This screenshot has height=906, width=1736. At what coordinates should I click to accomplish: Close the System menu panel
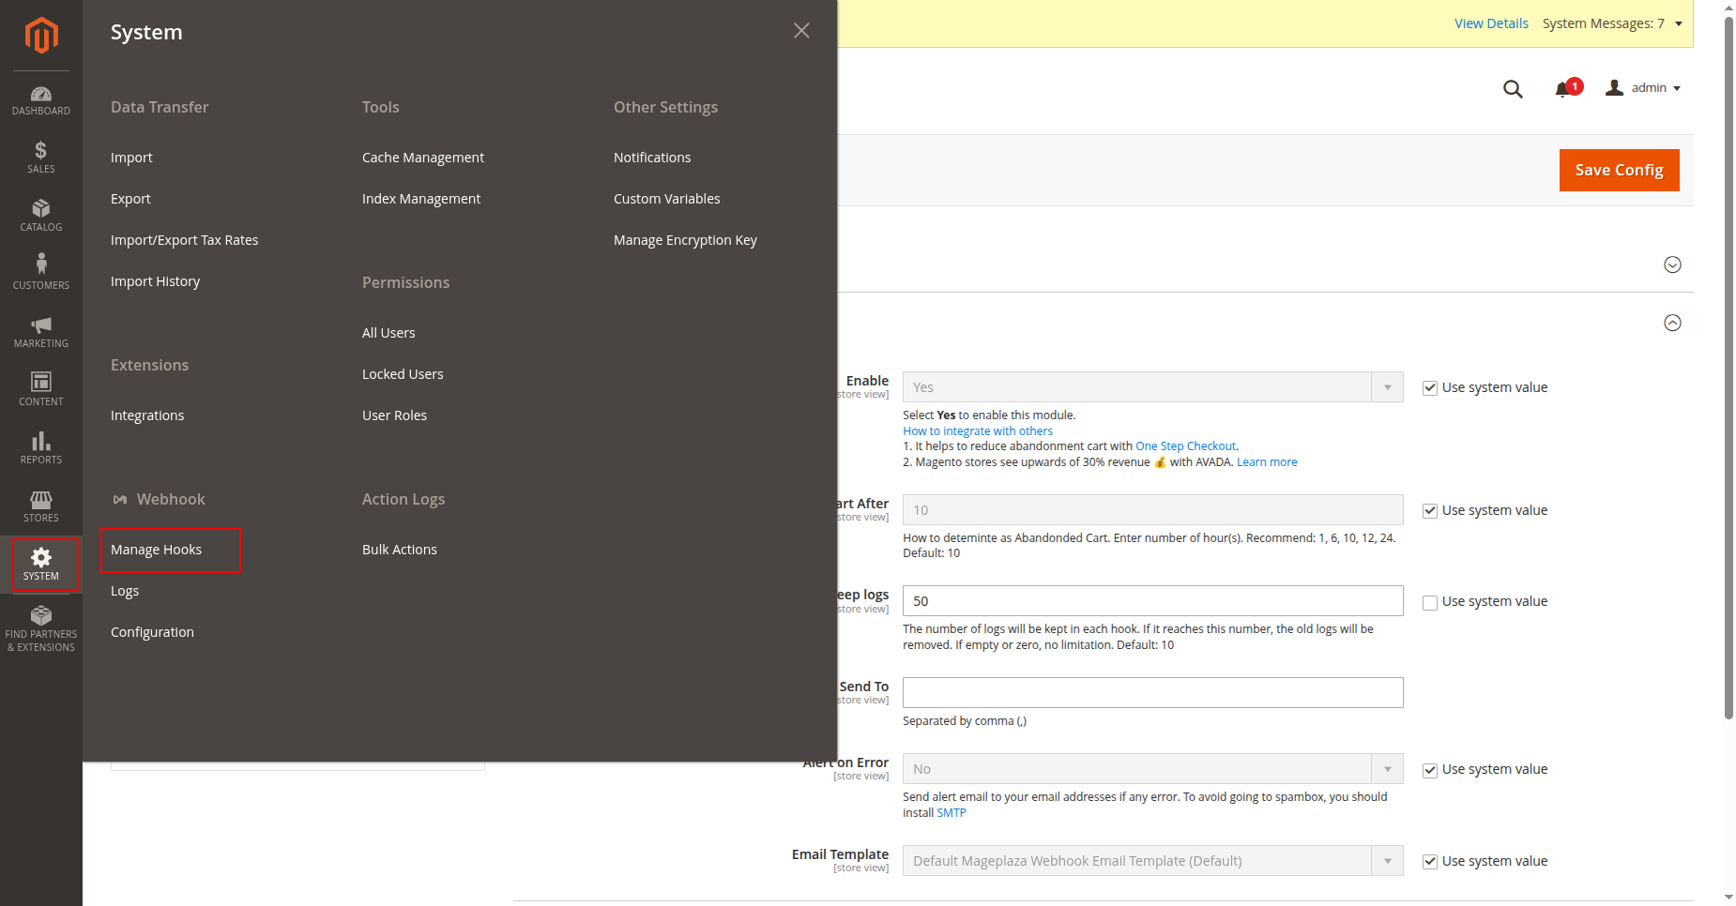(801, 31)
